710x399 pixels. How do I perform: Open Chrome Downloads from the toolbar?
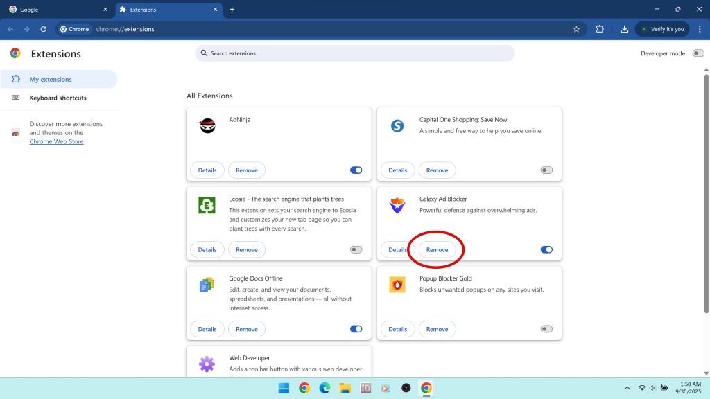coord(623,29)
